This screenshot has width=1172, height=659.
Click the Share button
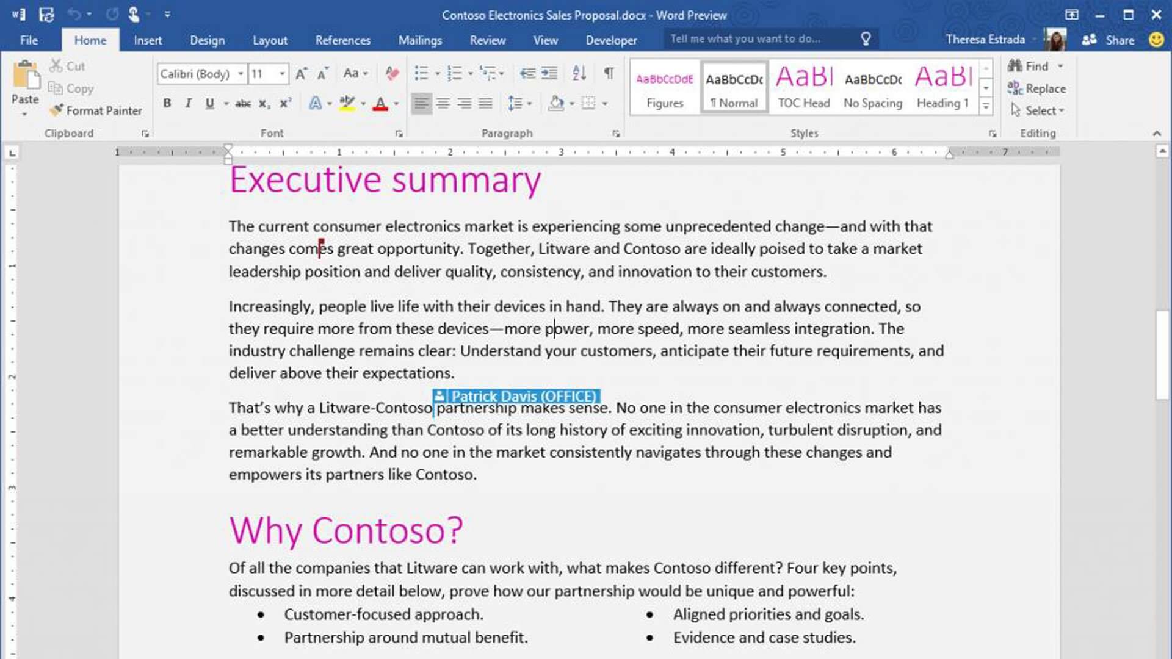[x=1108, y=40]
